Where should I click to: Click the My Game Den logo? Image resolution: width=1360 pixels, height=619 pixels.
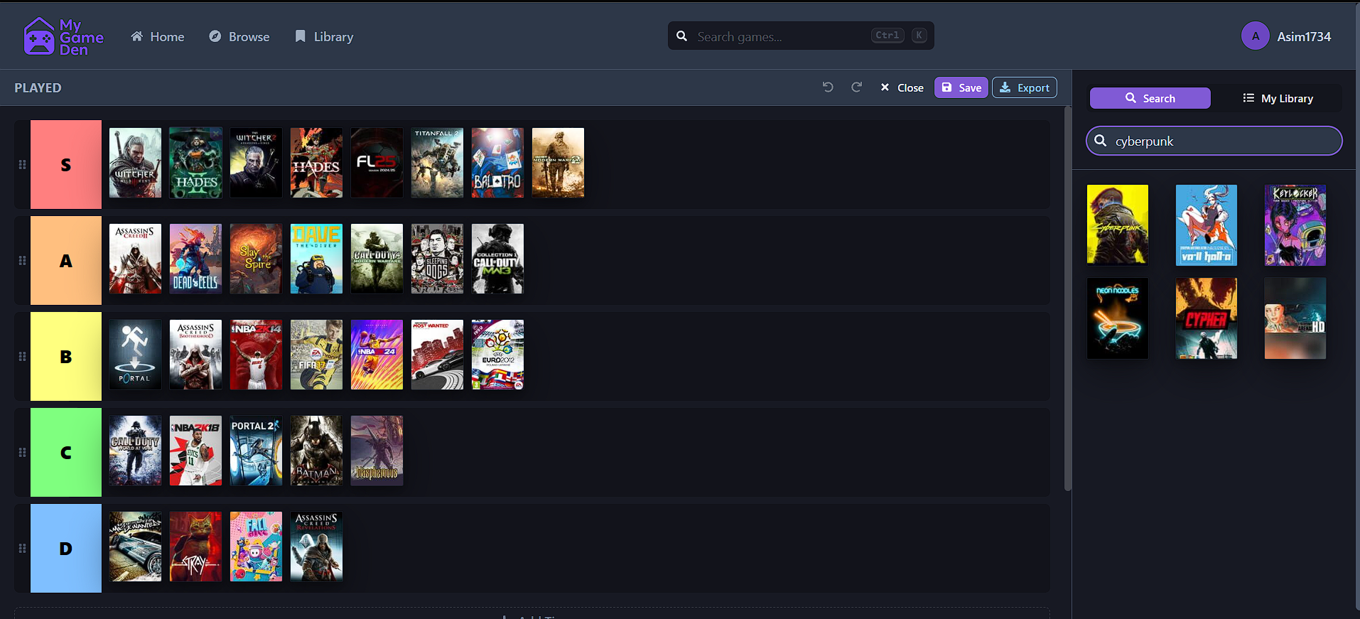pos(63,36)
